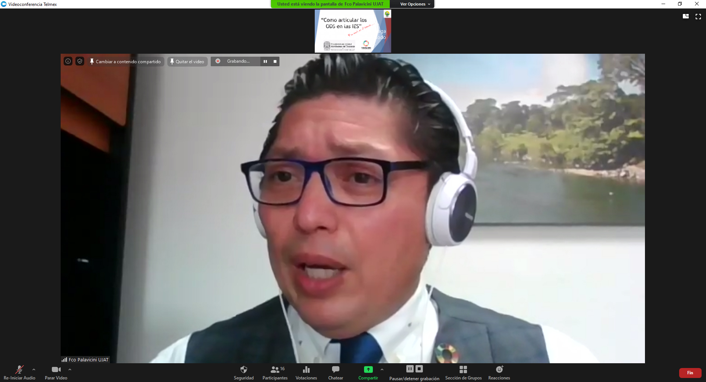Pause the recording in Grabando bar

pos(265,61)
